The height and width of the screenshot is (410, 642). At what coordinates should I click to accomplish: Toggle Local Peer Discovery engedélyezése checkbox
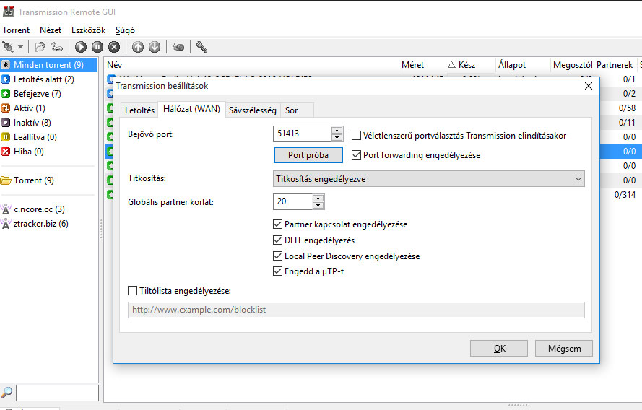(x=277, y=256)
